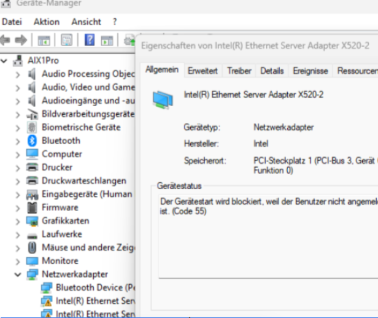The height and width of the screenshot is (318, 378).
Task: Select the Allgemein tab
Action: click(162, 69)
